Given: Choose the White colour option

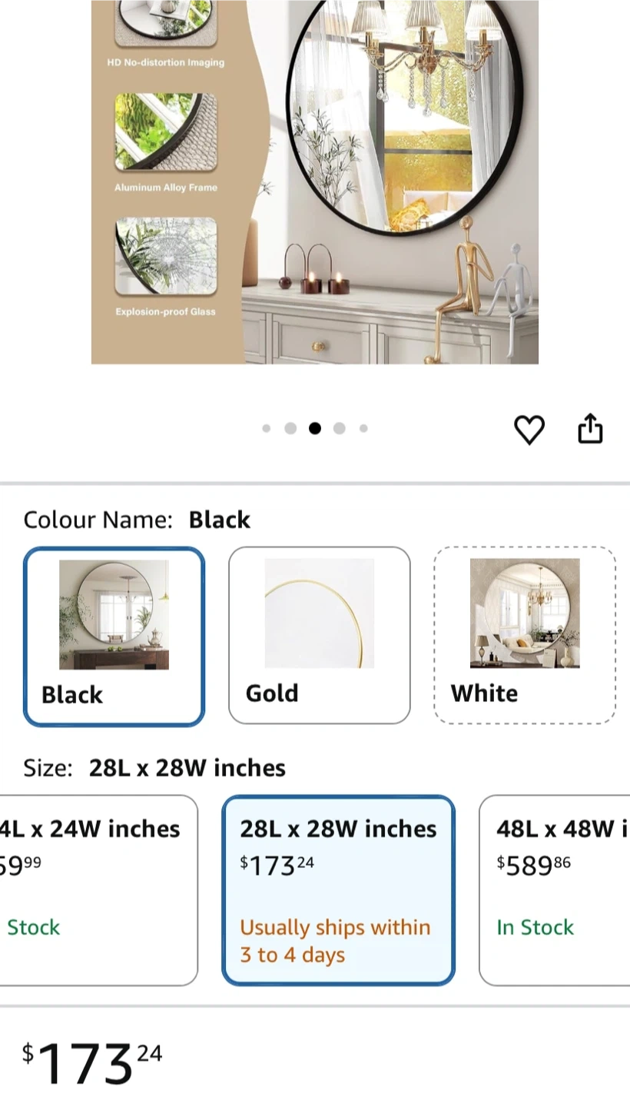Looking at the screenshot, I should click(525, 635).
